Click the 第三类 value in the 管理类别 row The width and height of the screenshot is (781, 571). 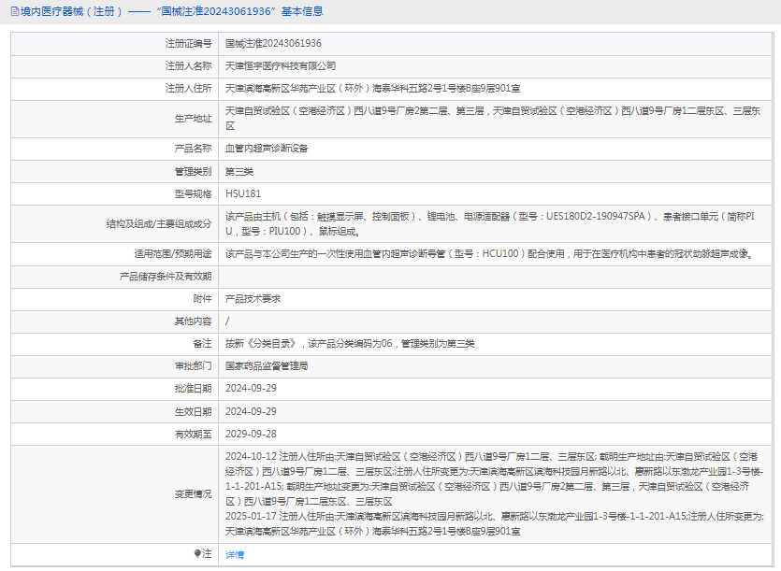[239, 172]
